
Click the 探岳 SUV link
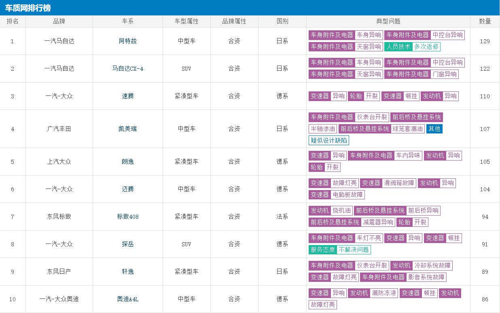click(x=127, y=244)
